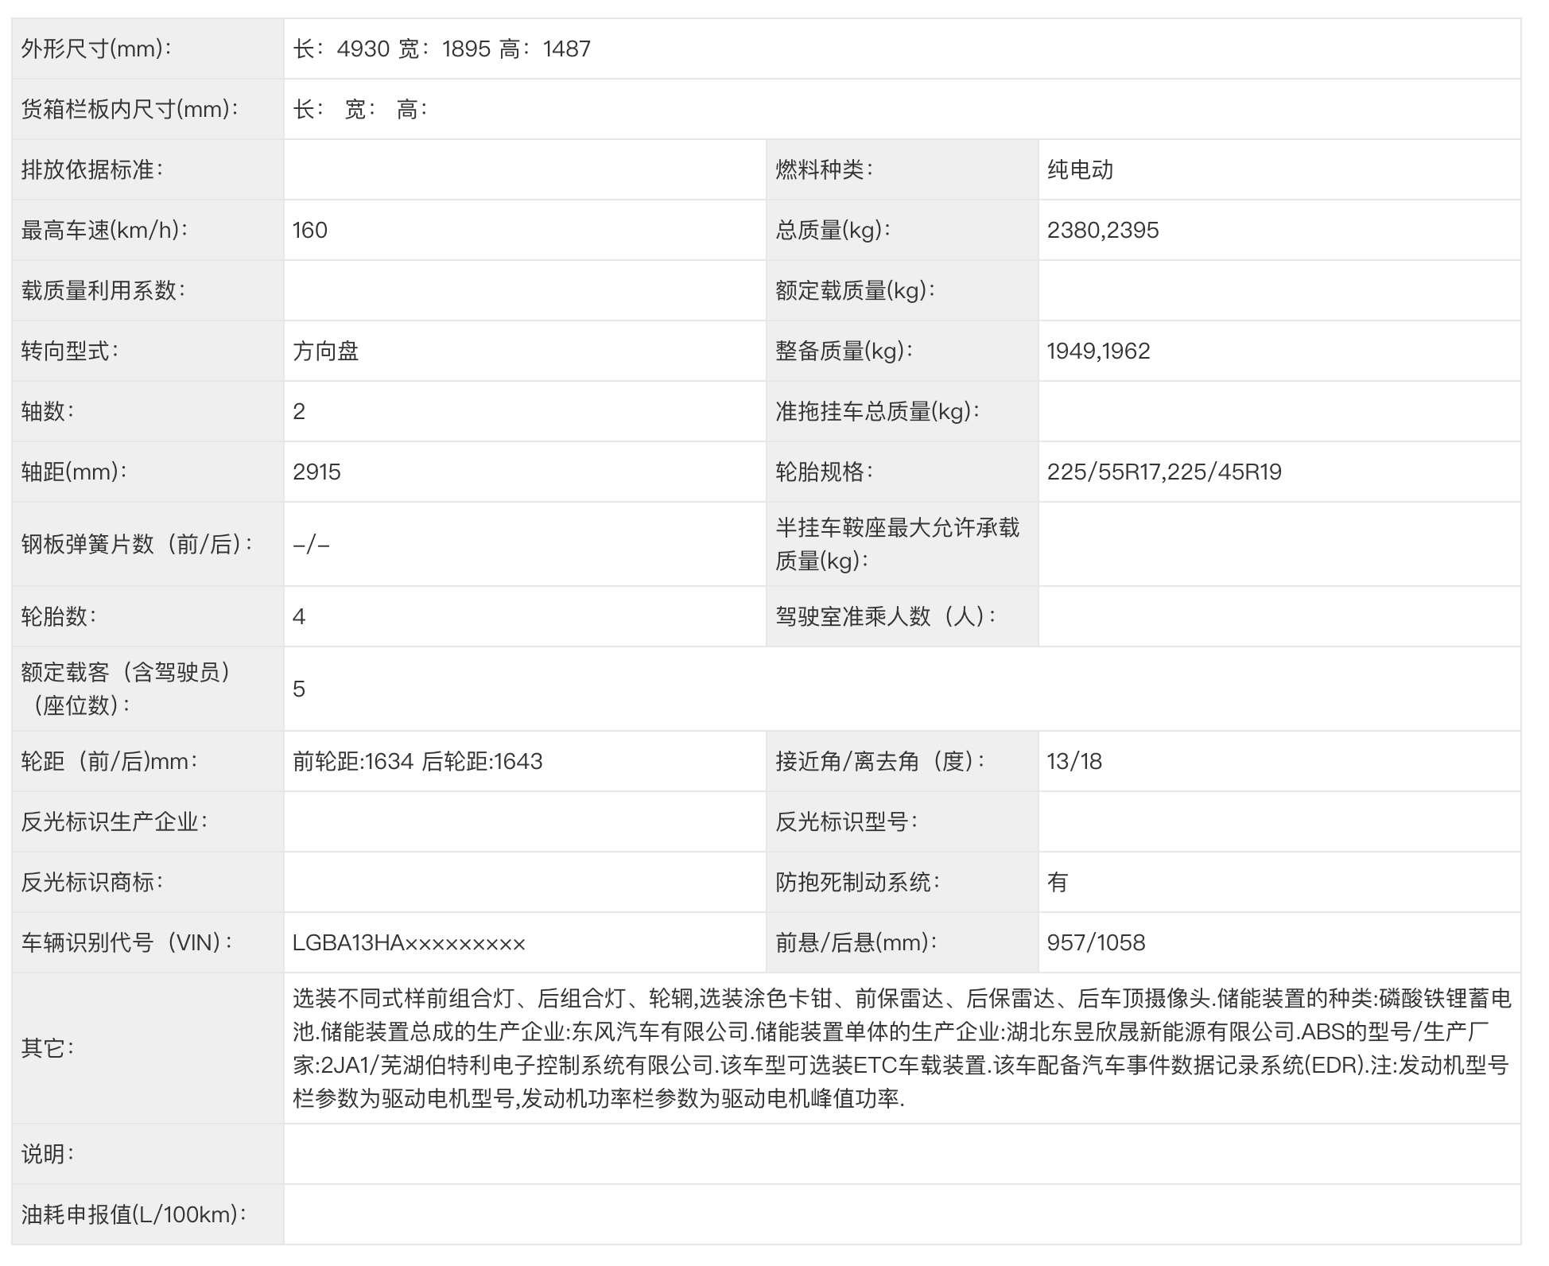Click the 防抱死制动系统 value 有
Viewport: 1549px width, 1266px height.
tap(1058, 883)
